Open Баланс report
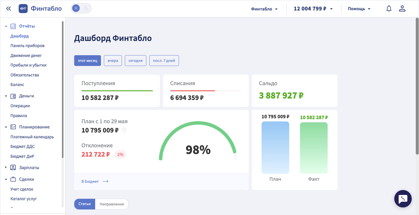Viewport: 419px width, 215px height. pos(17,85)
